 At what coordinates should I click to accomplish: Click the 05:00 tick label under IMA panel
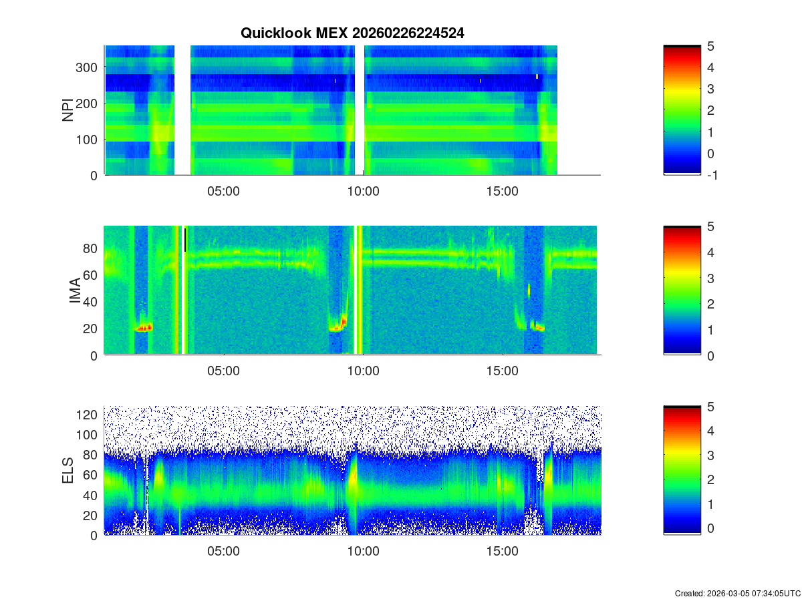[223, 371]
